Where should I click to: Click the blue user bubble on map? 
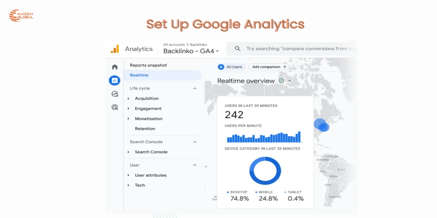(321, 125)
